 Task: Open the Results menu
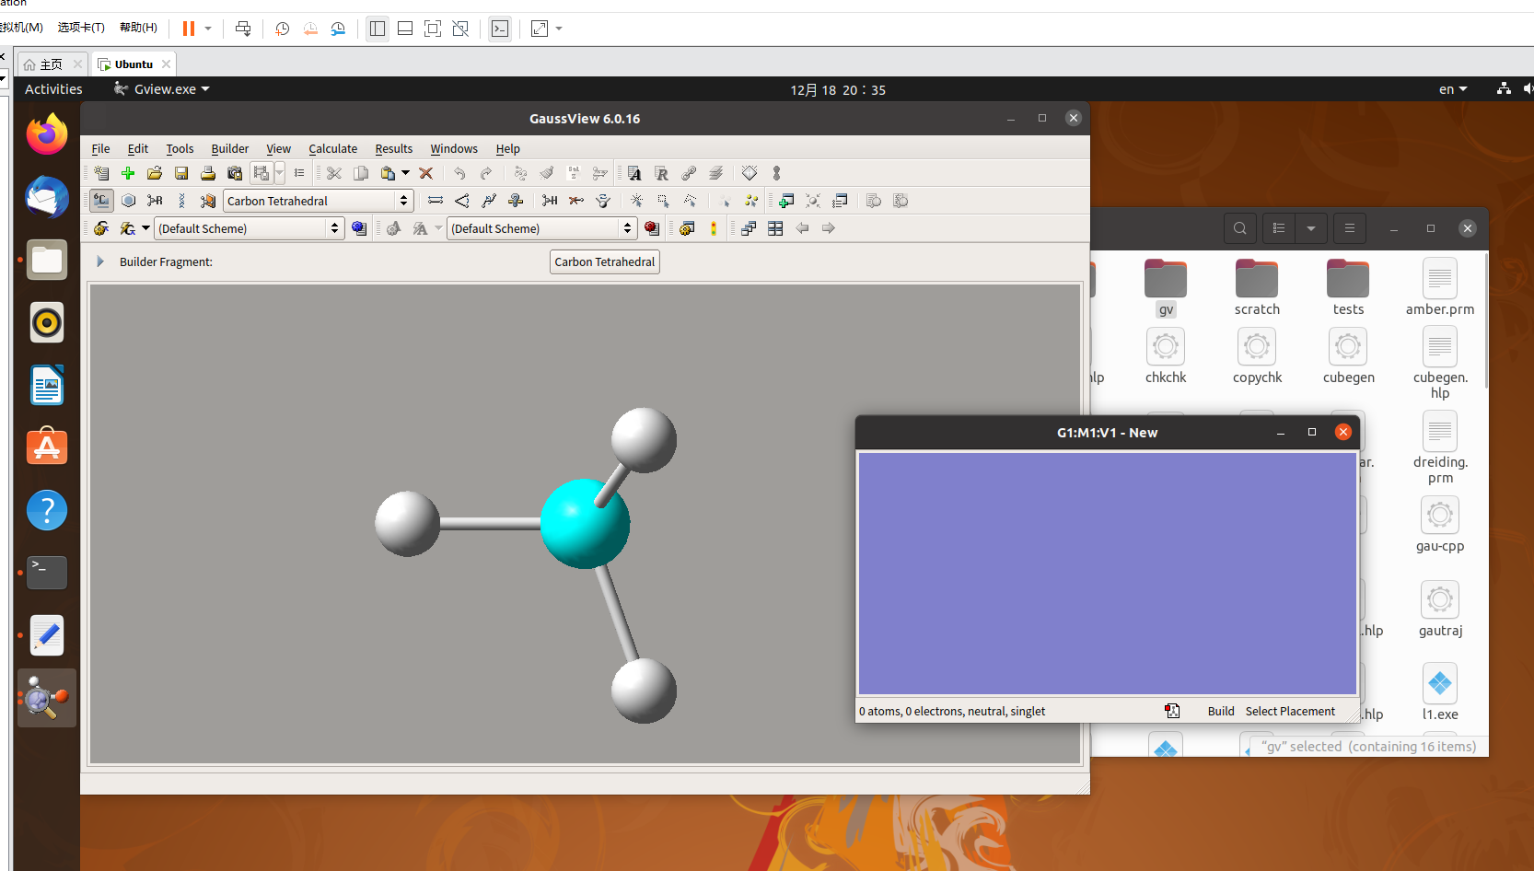click(393, 148)
